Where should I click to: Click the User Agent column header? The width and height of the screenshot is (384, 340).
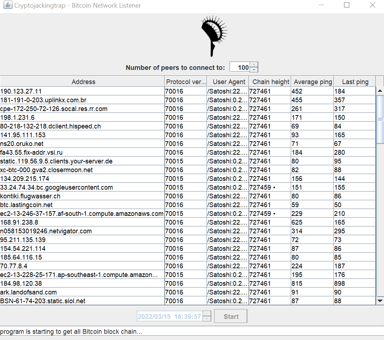click(228, 82)
